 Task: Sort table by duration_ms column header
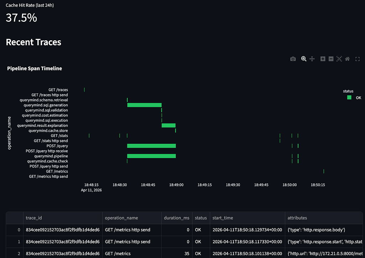[177, 218]
